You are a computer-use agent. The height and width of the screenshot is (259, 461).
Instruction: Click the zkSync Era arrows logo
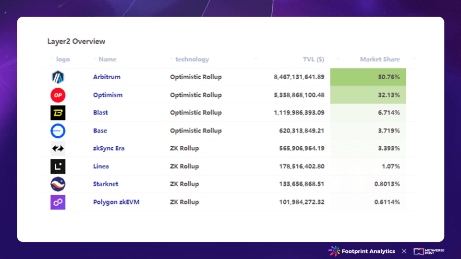(58, 148)
